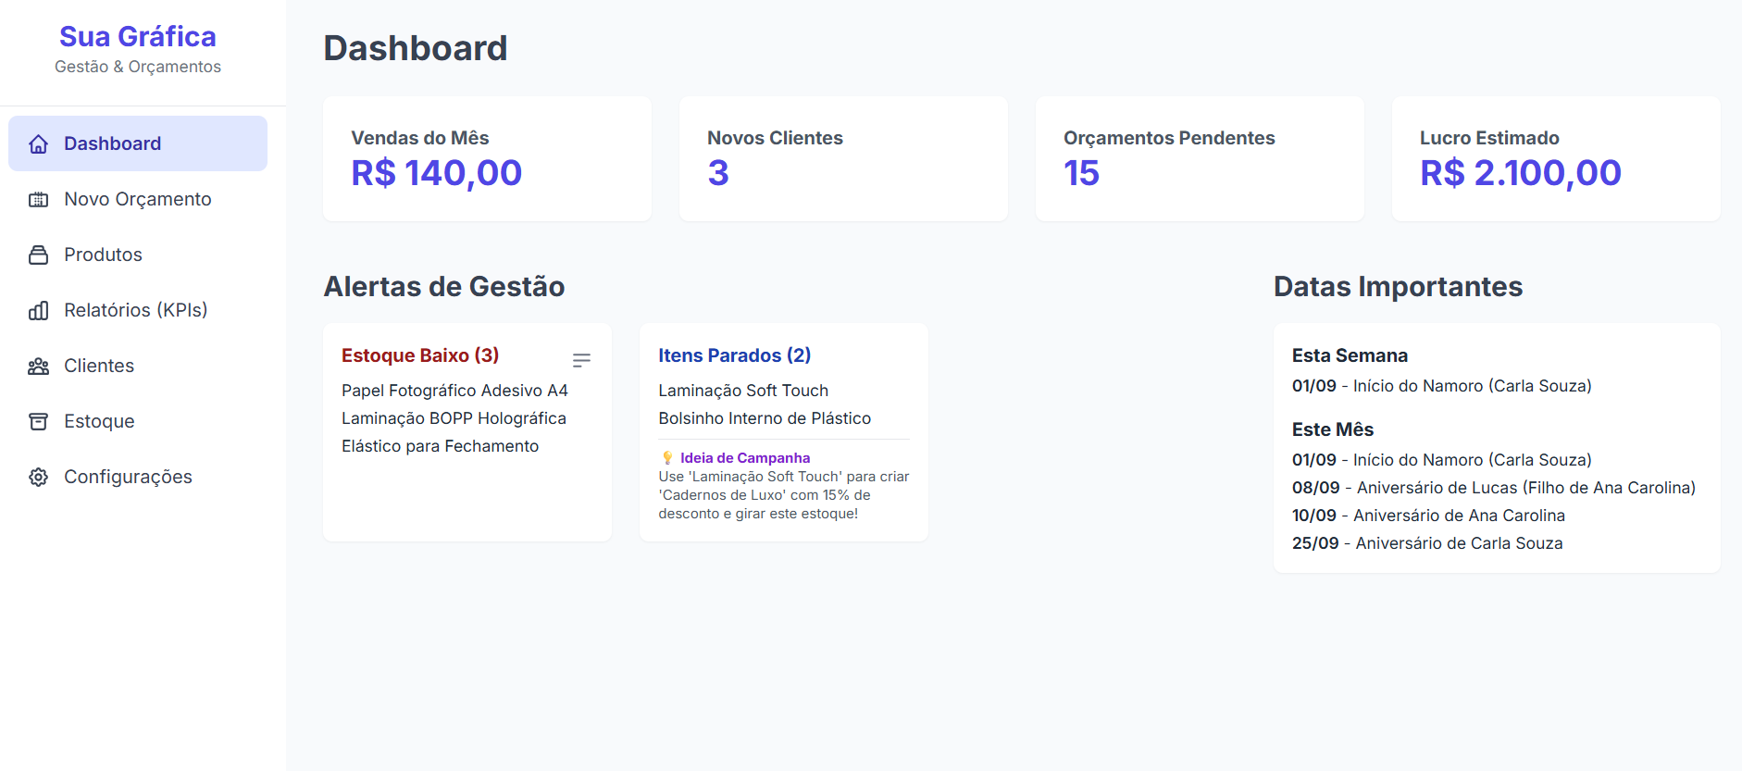Open the Relatórios (KPIs) sidebar entry
The height and width of the screenshot is (771, 1742).
pos(135,310)
